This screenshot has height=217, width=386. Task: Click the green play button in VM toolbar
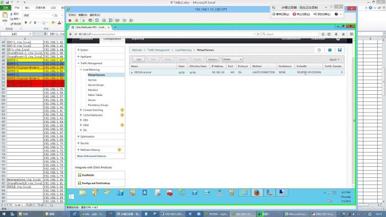tap(84, 20)
